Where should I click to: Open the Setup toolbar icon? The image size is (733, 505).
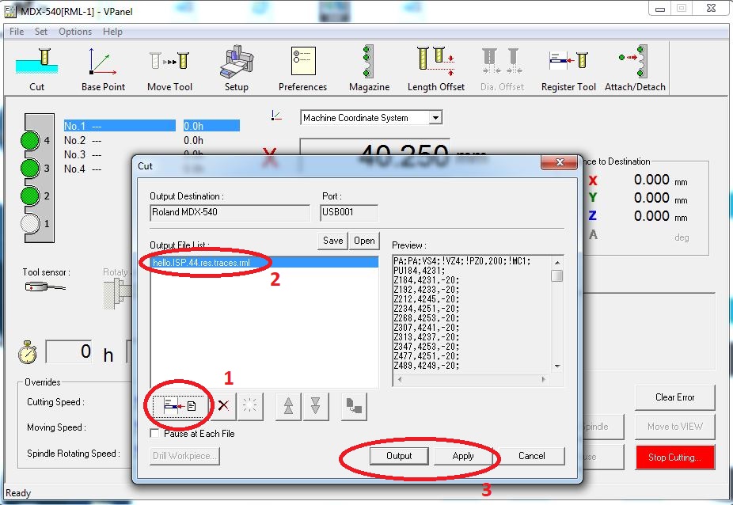[x=236, y=69]
